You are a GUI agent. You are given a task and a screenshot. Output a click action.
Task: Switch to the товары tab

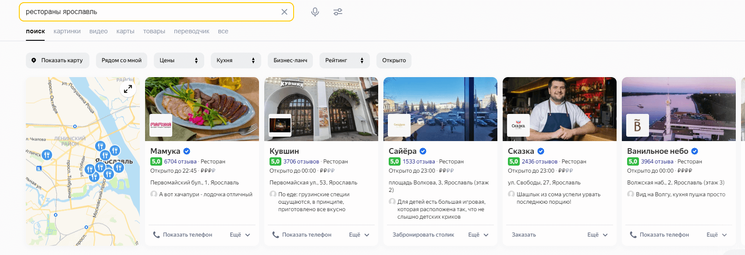(x=154, y=32)
